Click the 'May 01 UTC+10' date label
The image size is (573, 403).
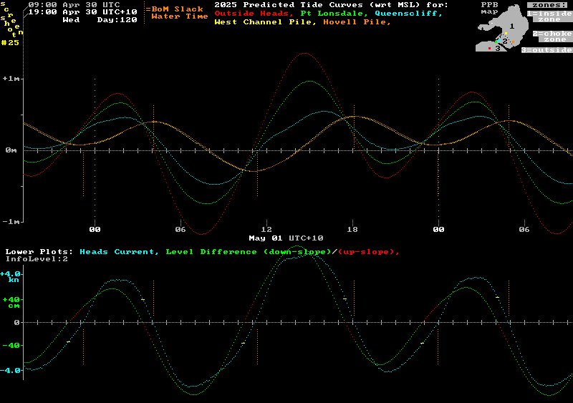286,238
